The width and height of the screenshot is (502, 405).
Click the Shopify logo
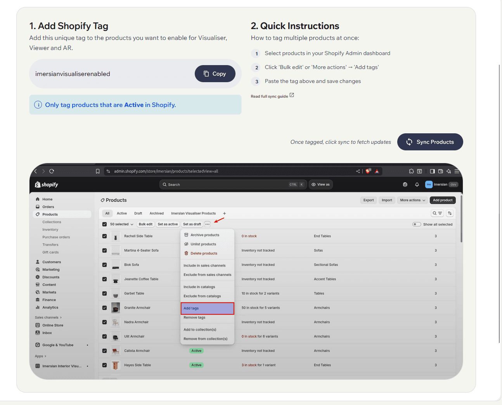click(47, 184)
